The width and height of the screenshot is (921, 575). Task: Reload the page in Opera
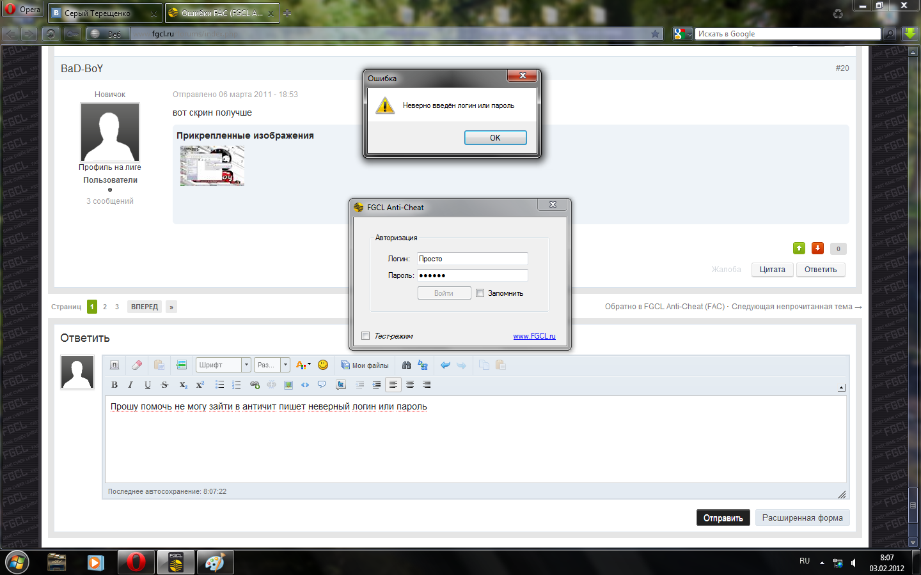point(52,34)
